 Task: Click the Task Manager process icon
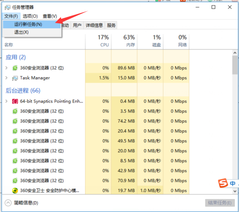(x=15, y=78)
